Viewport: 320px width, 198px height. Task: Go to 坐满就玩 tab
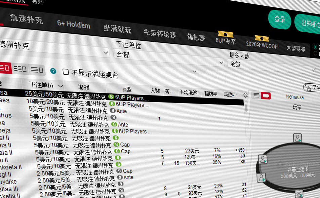click(117, 29)
